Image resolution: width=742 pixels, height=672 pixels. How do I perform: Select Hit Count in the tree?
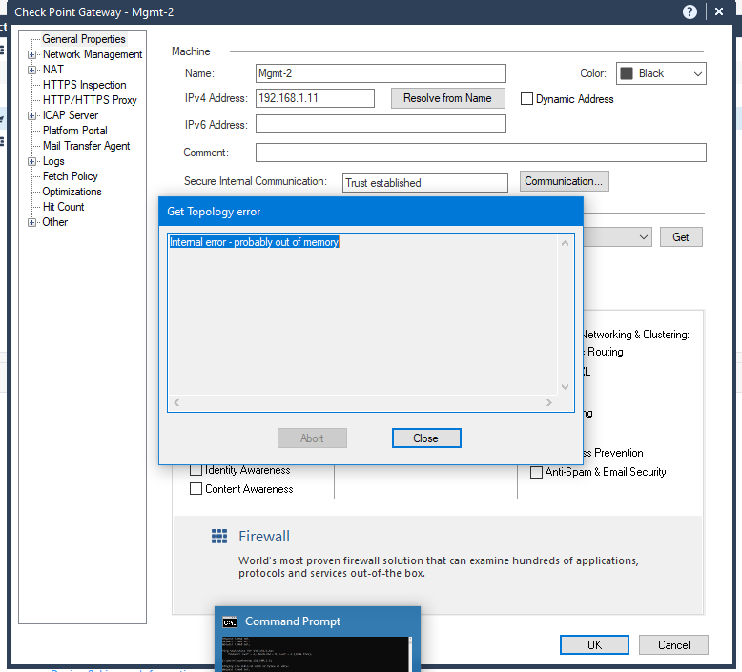click(x=63, y=207)
